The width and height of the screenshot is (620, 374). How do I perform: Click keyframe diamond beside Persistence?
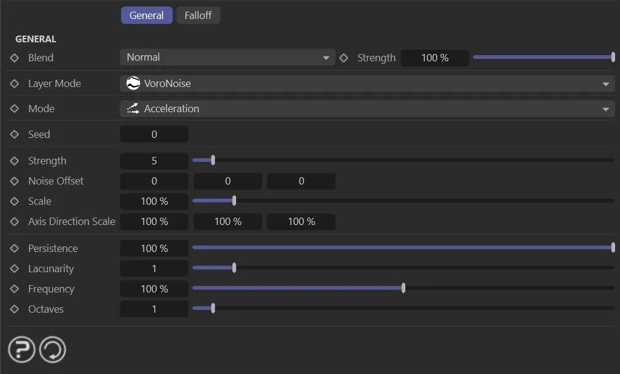click(x=15, y=248)
